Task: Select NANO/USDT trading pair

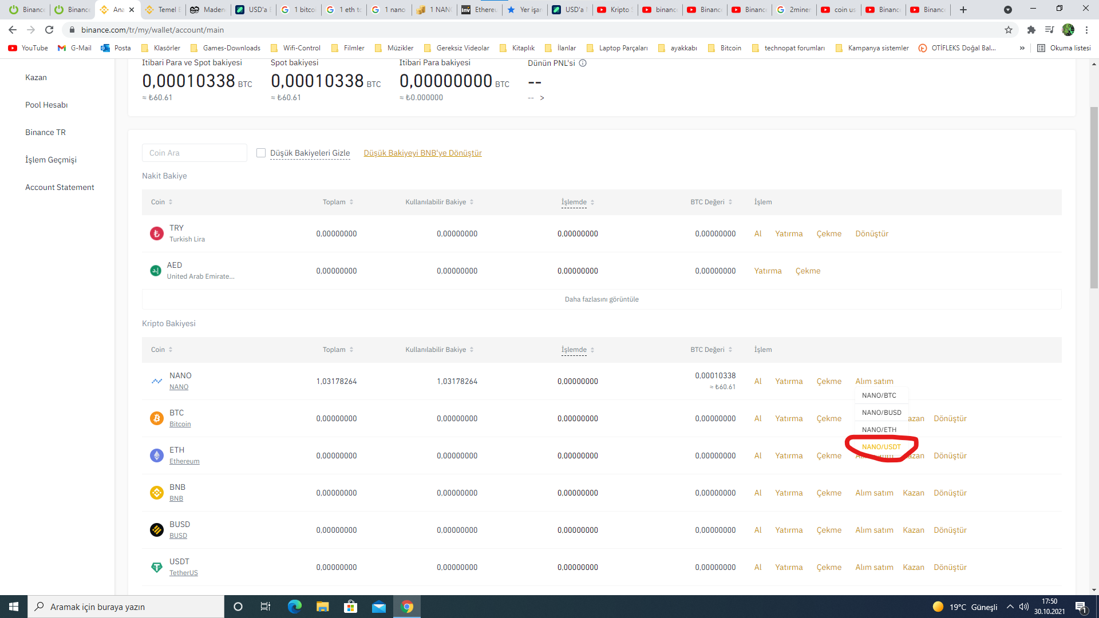Action: click(x=881, y=447)
